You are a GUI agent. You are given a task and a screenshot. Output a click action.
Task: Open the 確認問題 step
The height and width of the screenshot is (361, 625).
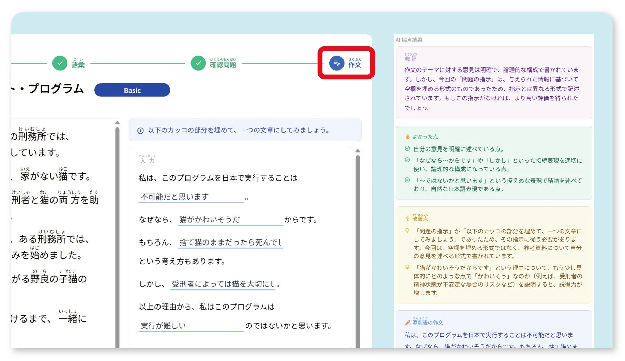[214, 63]
